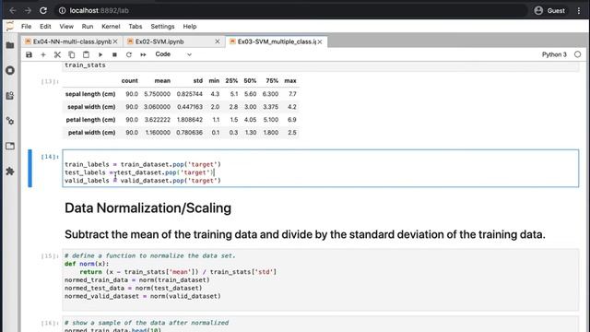Screen dimensions: 590x332
Task: Copy the selected cell
Action: tap(72, 54)
